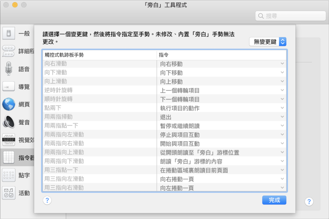The image size is (329, 219).
Task: Open the 活動 sidebar label
Action: 24,193
